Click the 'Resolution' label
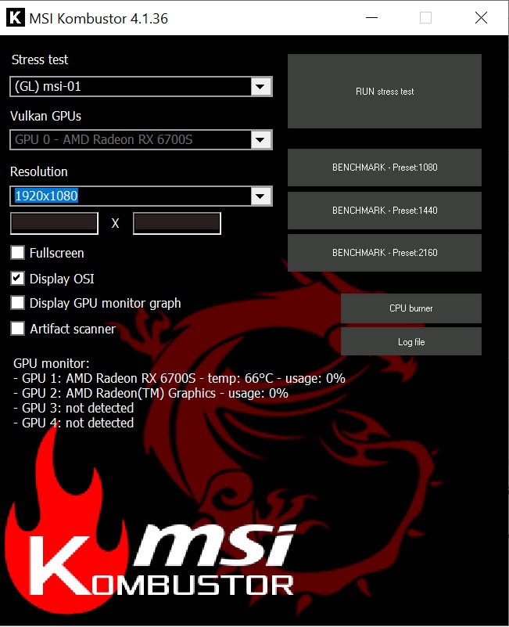Screen dimensions: 509x627 [x=39, y=171]
